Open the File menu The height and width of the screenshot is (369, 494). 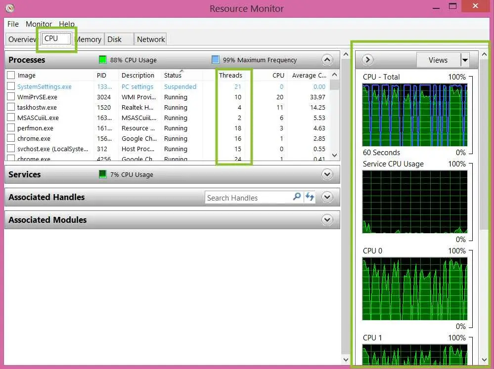click(x=13, y=24)
